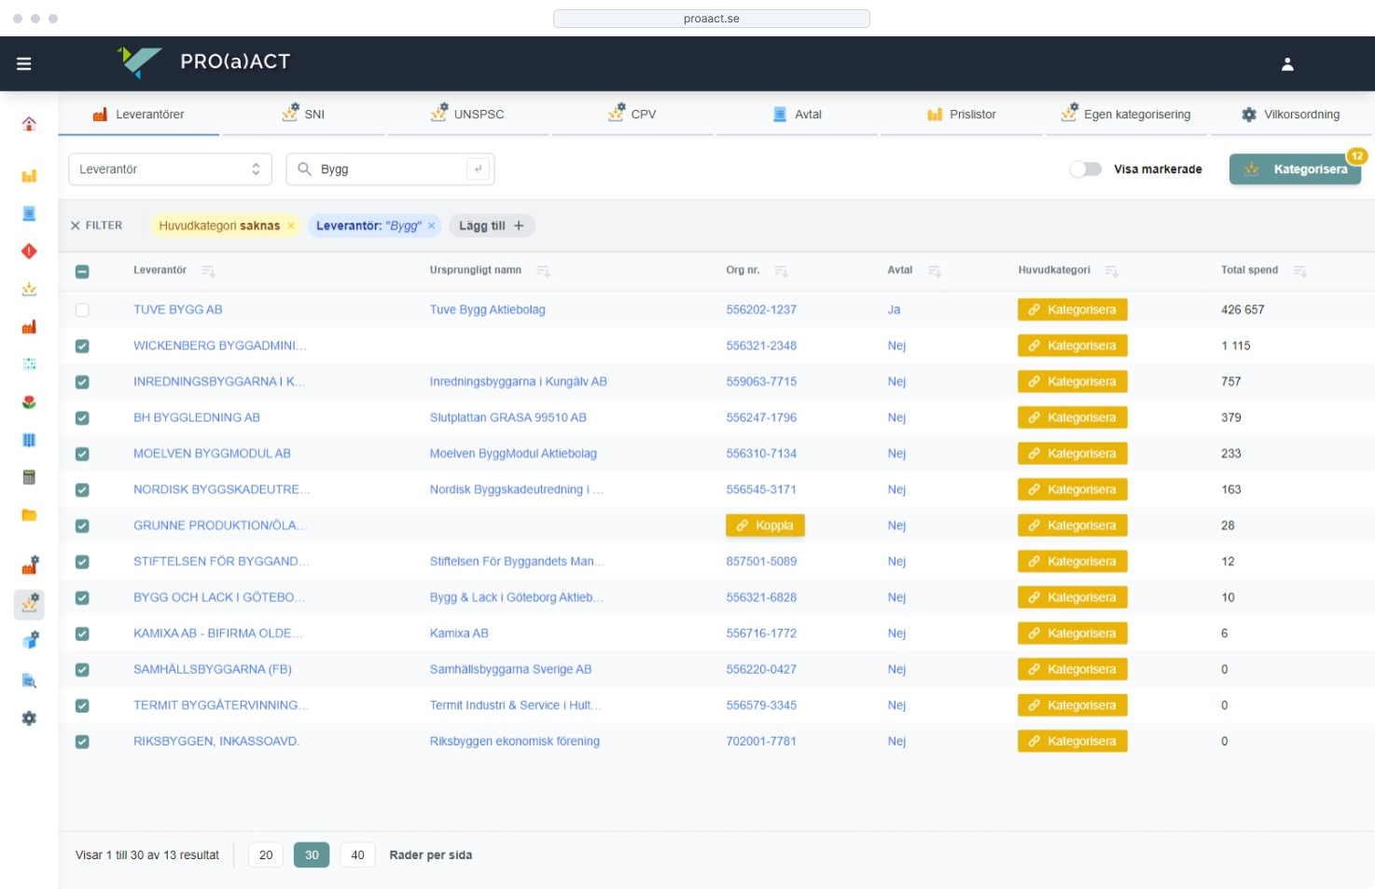Image resolution: width=1375 pixels, height=889 pixels.
Task: Switch to the Avtal tab
Action: (797, 115)
